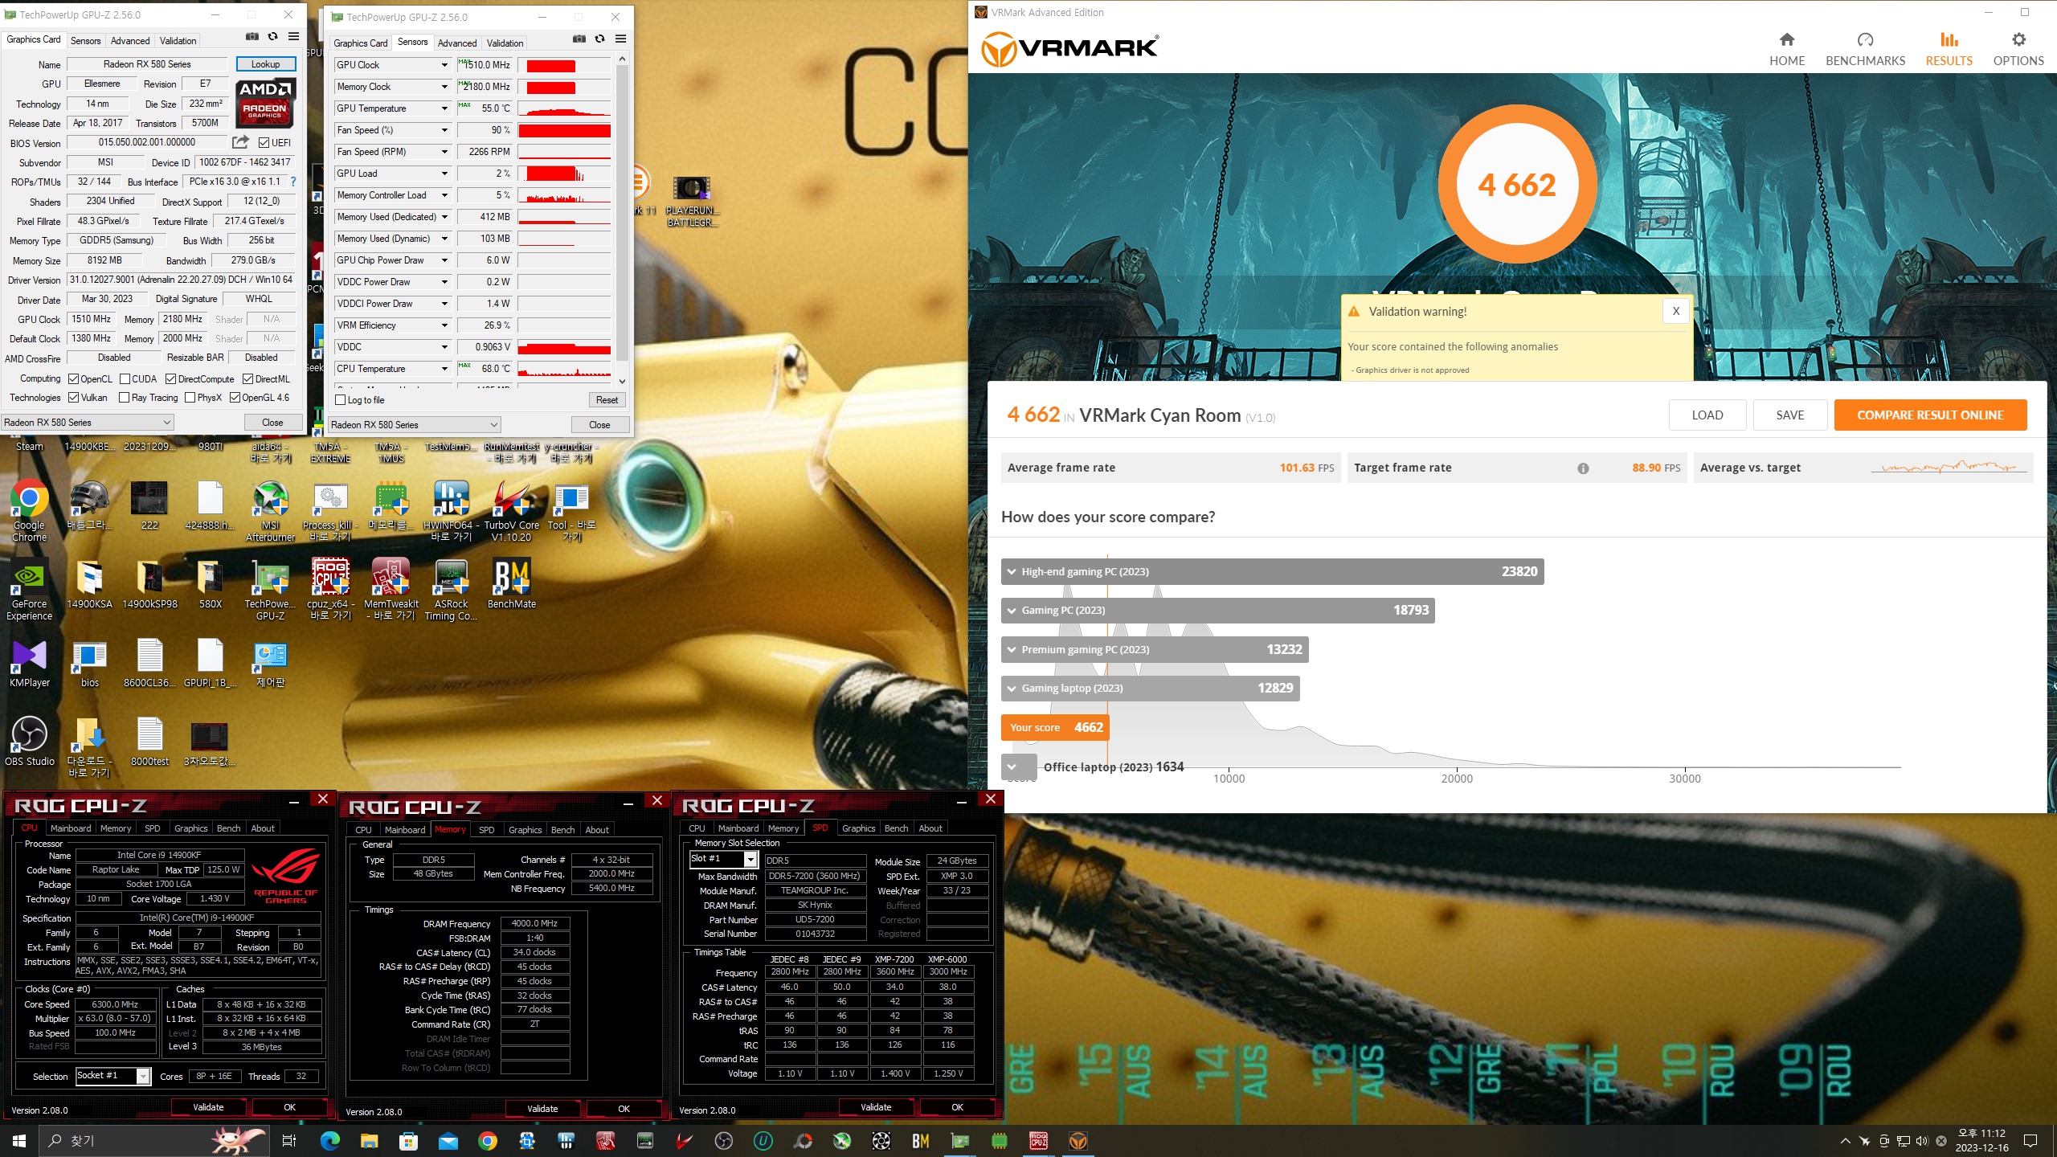
Task: Toggle the PhysX checkbox
Action: [190, 398]
